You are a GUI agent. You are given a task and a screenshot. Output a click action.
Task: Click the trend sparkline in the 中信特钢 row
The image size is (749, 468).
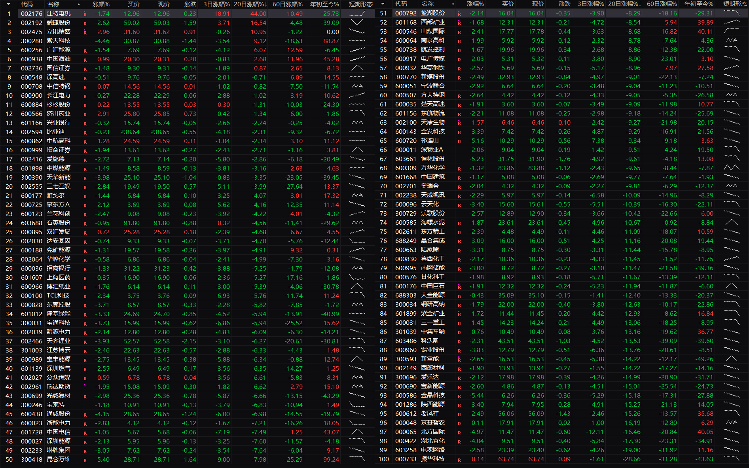click(357, 86)
